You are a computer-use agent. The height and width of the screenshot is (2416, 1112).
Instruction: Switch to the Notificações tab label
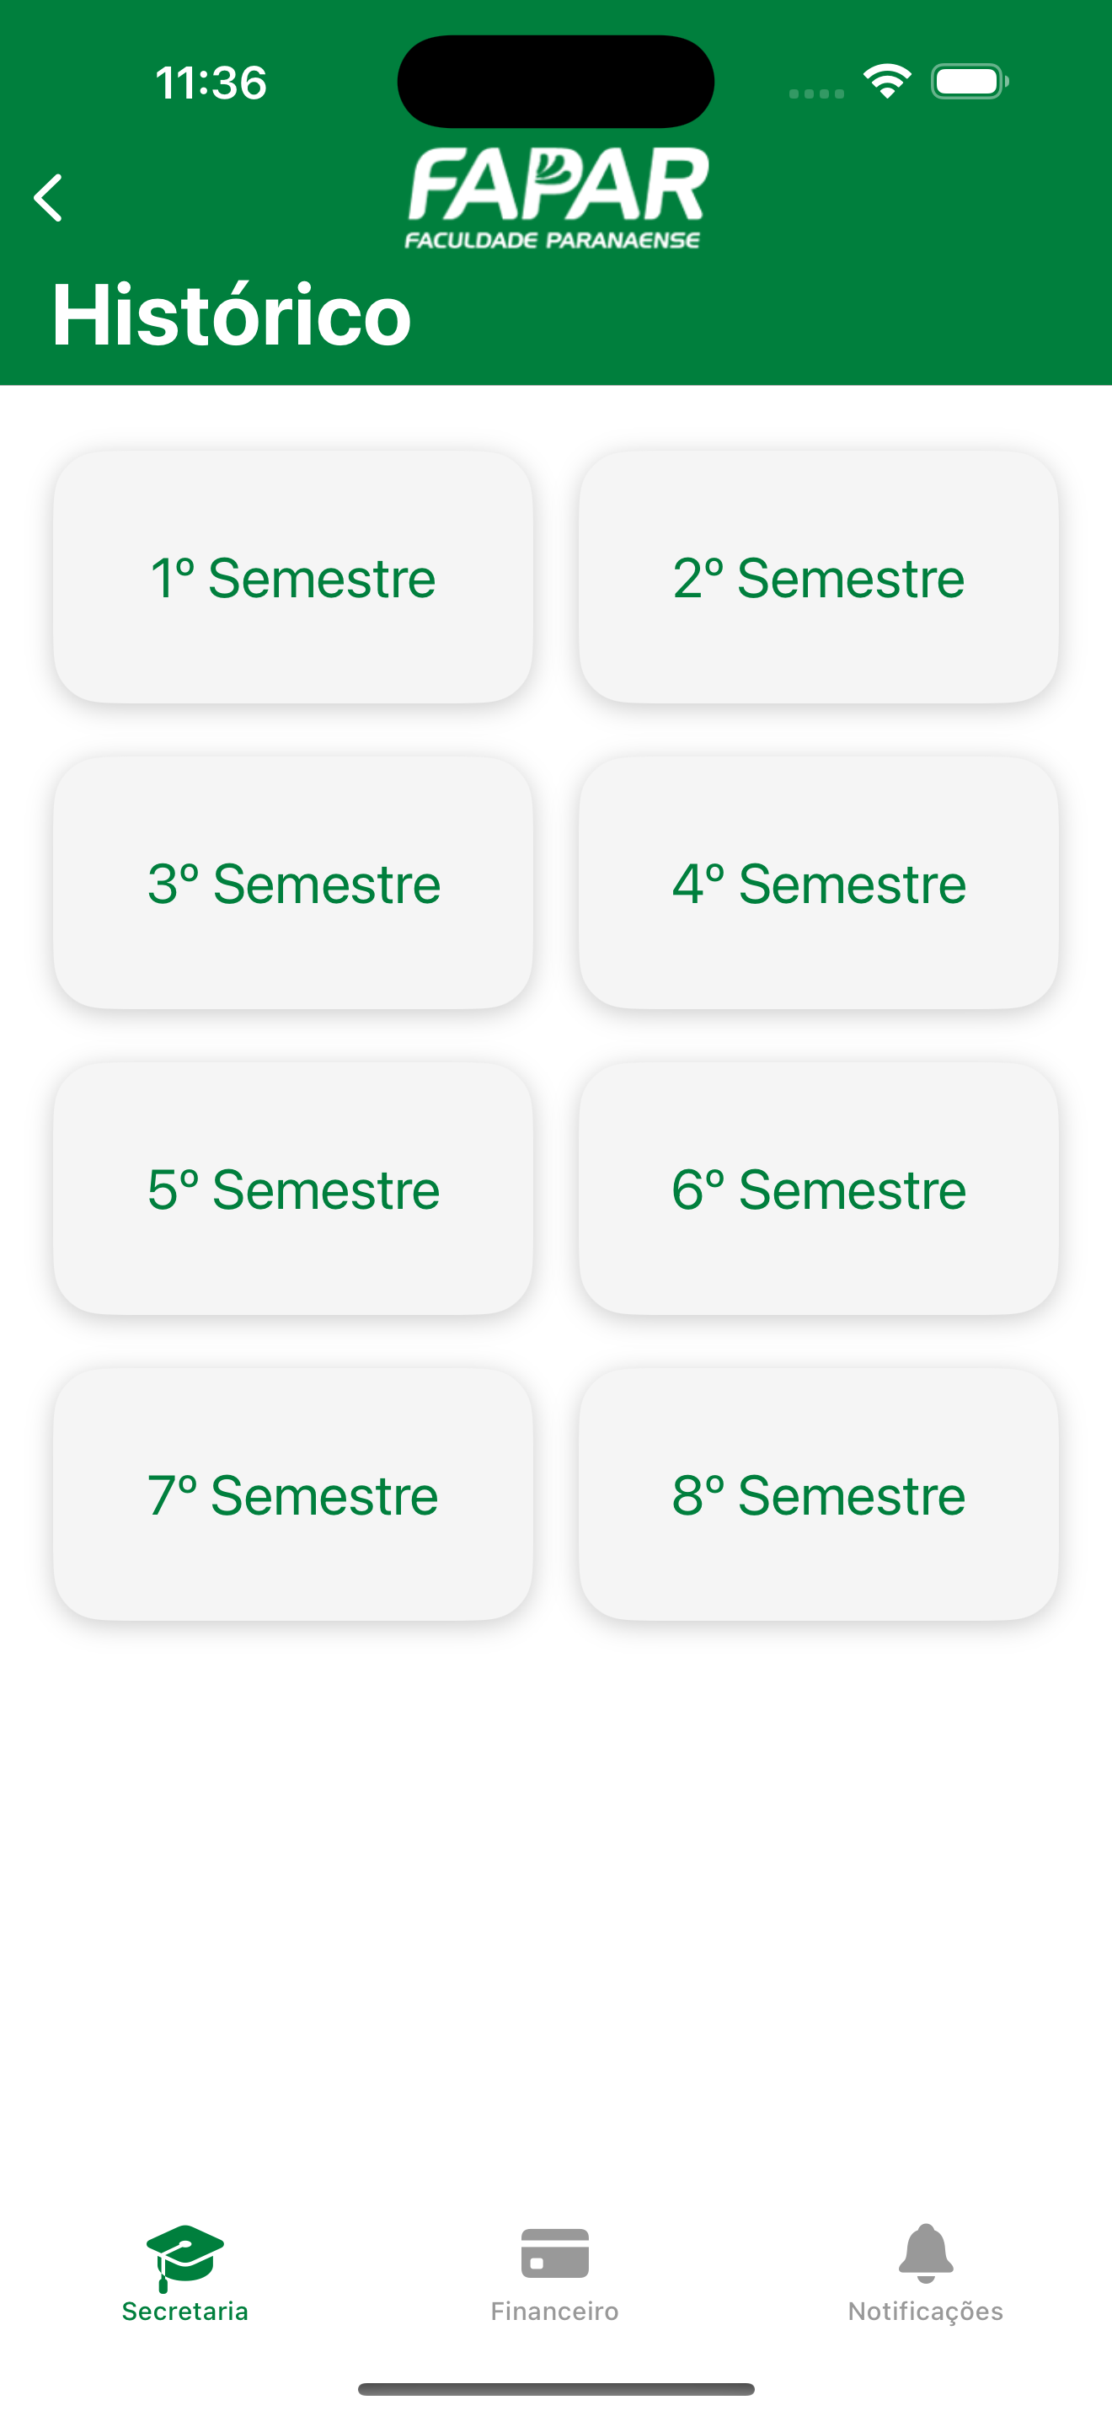926,2312
